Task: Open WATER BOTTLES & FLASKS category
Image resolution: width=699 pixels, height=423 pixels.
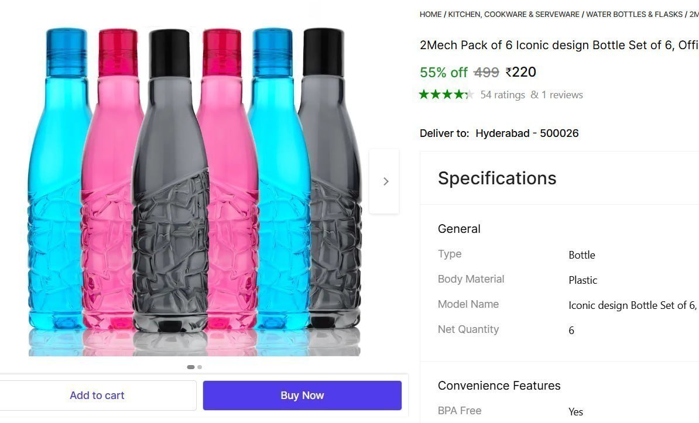Action: click(x=635, y=14)
